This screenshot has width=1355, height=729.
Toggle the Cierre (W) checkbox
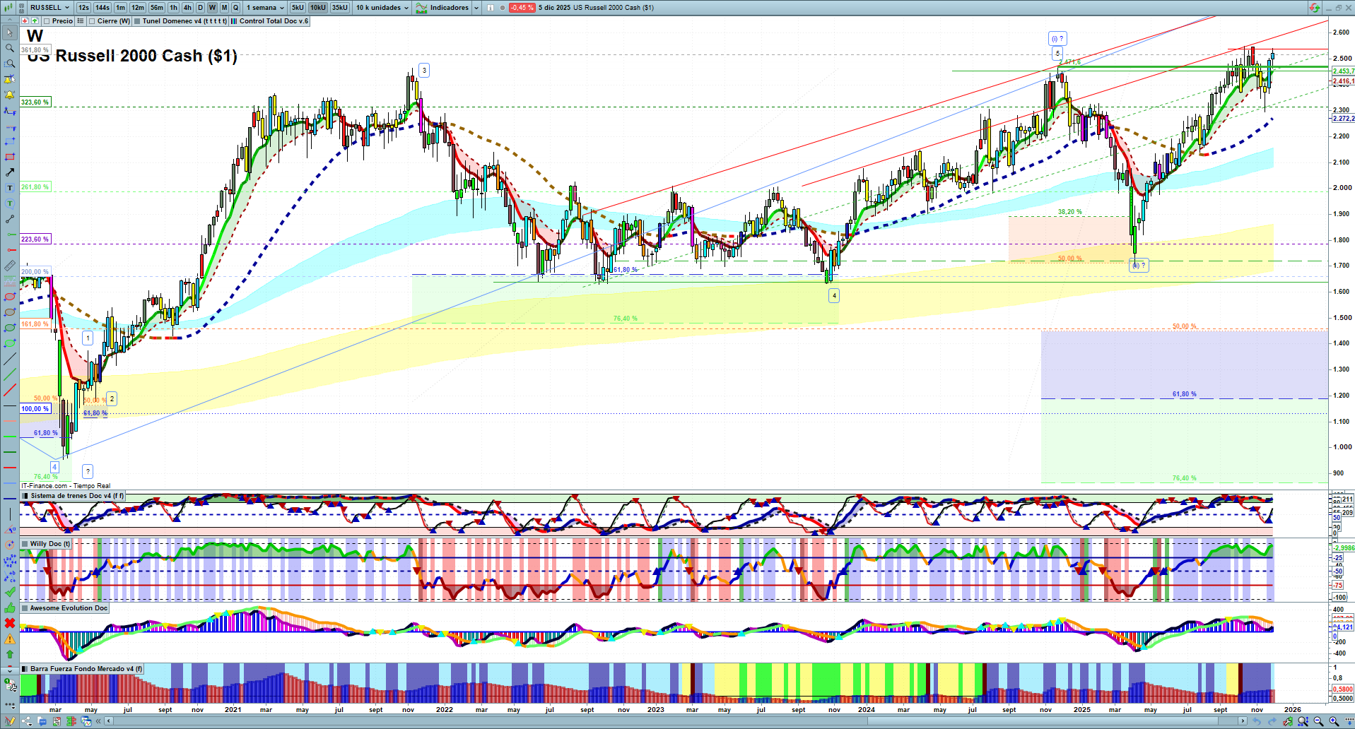(x=92, y=21)
